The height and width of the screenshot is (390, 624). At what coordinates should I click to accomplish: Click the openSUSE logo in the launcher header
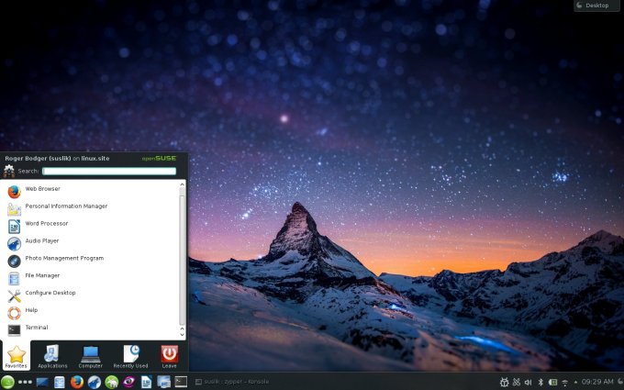coord(159,159)
